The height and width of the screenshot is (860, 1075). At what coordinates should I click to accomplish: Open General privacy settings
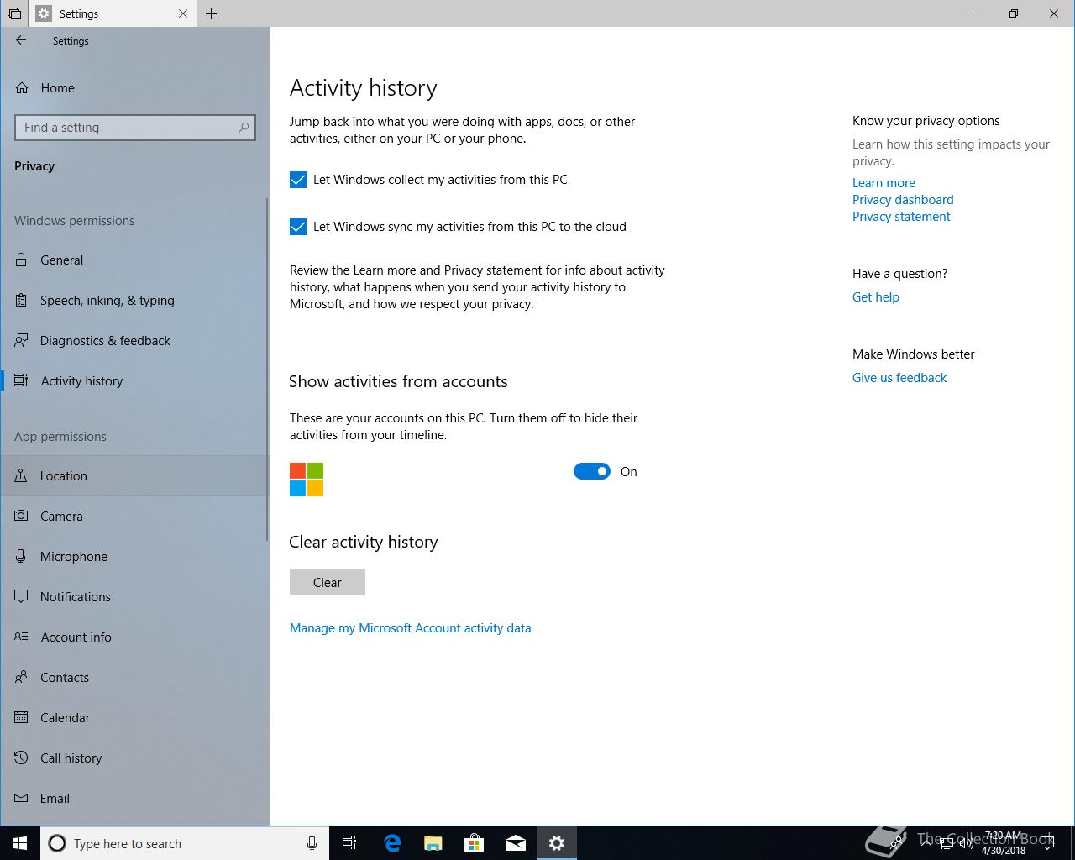tap(134, 260)
